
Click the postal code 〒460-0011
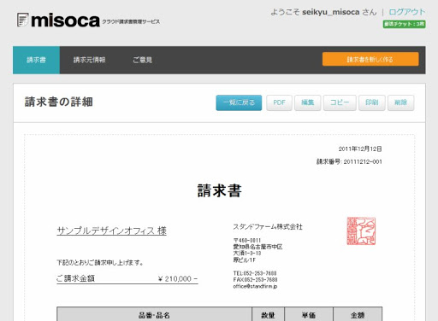(247, 241)
